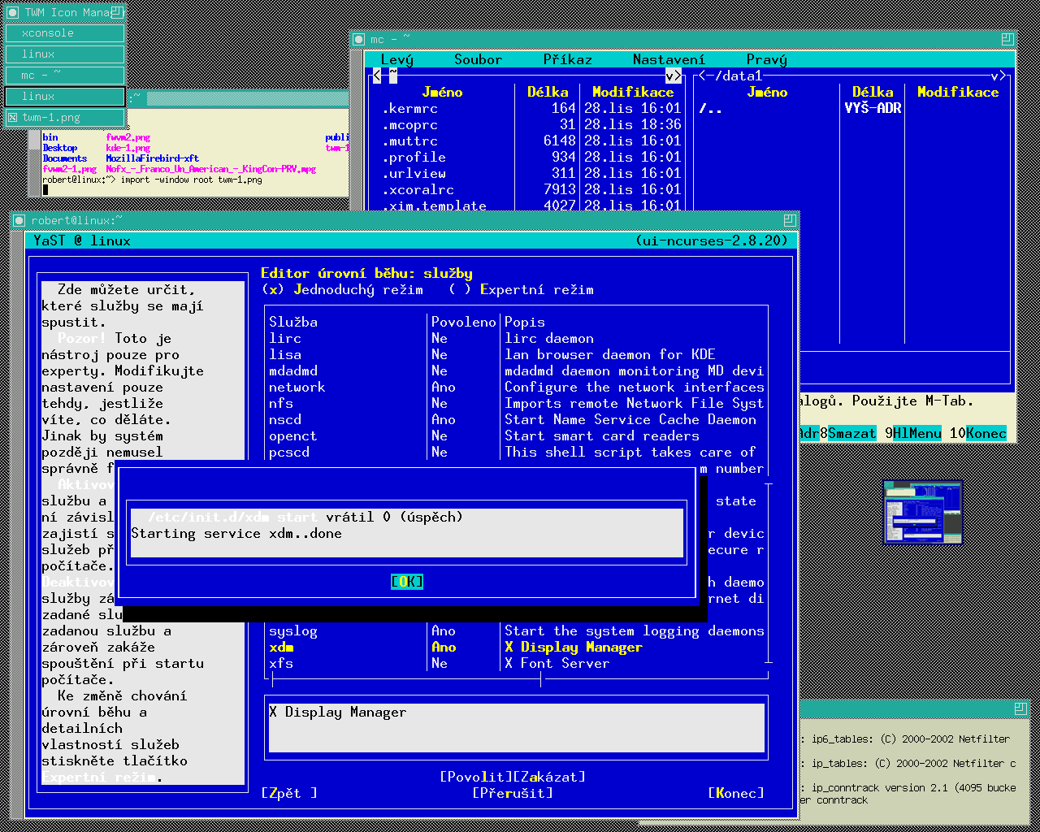The width and height of the screenshot is (1040, 832).
Task: Select the nscd service row
Action: (517, 419)
